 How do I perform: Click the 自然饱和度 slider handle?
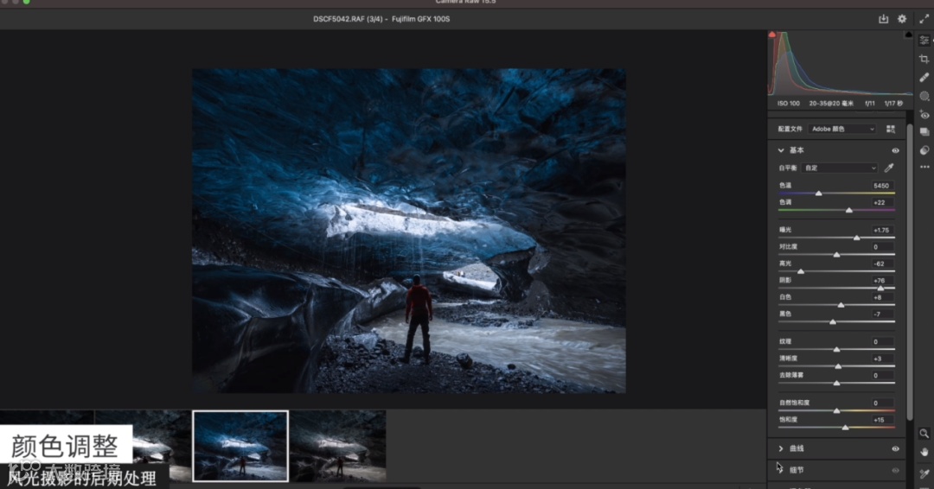pos(836,410)
